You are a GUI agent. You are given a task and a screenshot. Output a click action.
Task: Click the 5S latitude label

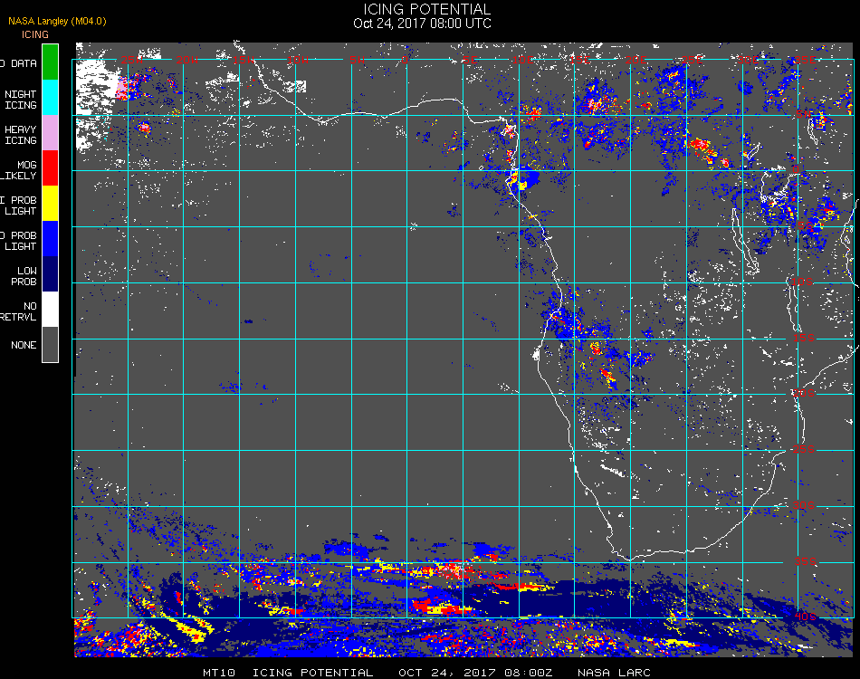pyautogui.click(x=804, y=226)
